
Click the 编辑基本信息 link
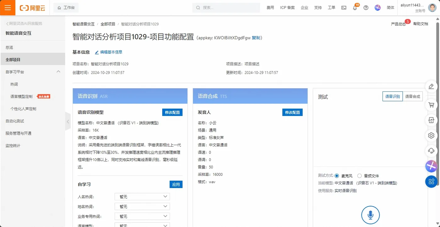point(111,52)
